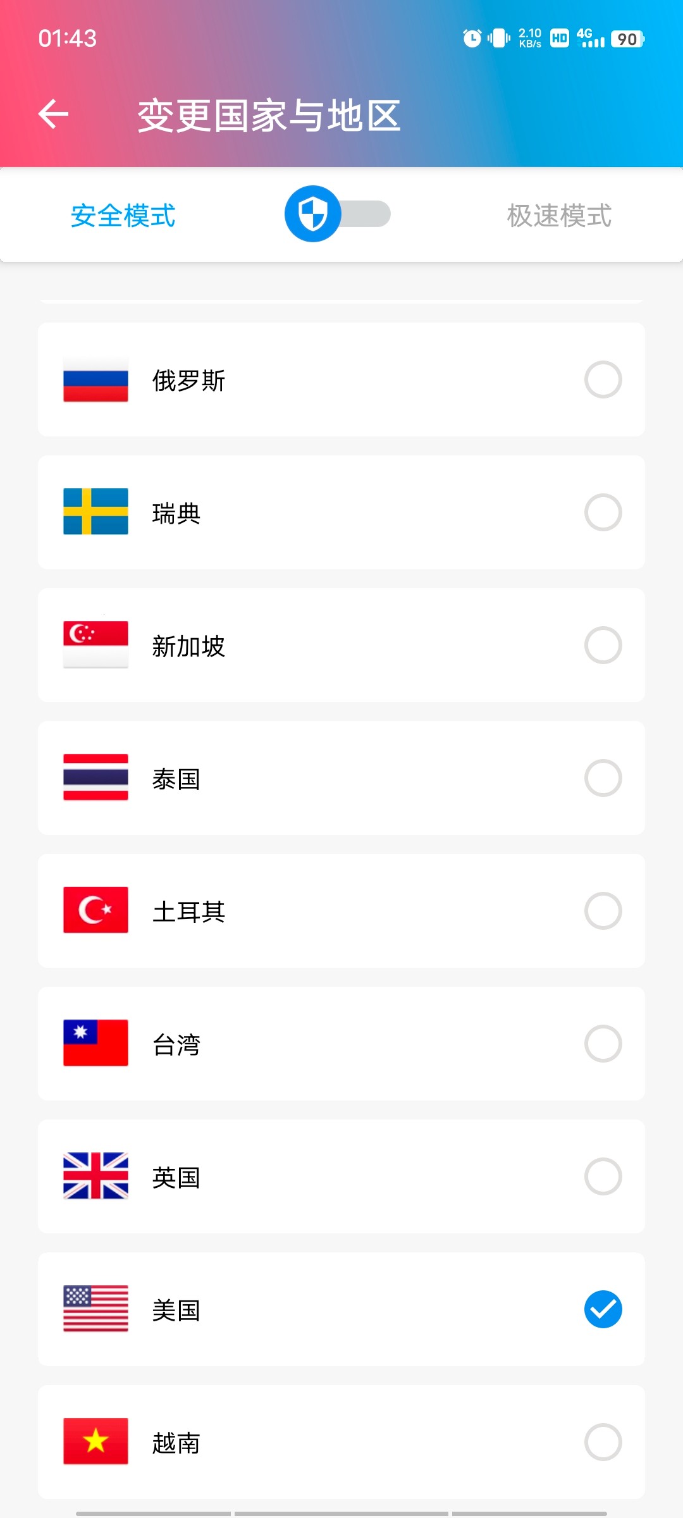
Task: Choose 土耳其 from the country list
Action: coord(188,911)
